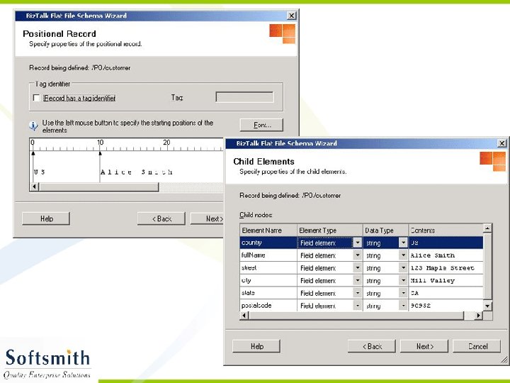Click Next in the Child Elements window

pyautogui.click(x=424, y=346)
